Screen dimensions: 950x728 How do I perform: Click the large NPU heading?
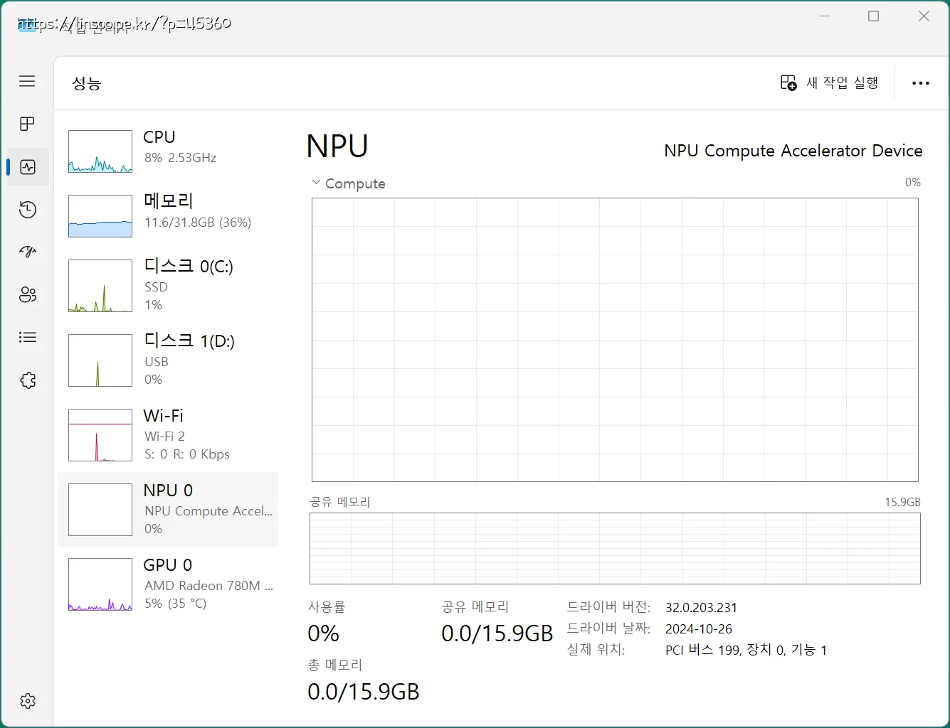pos(337,146)
